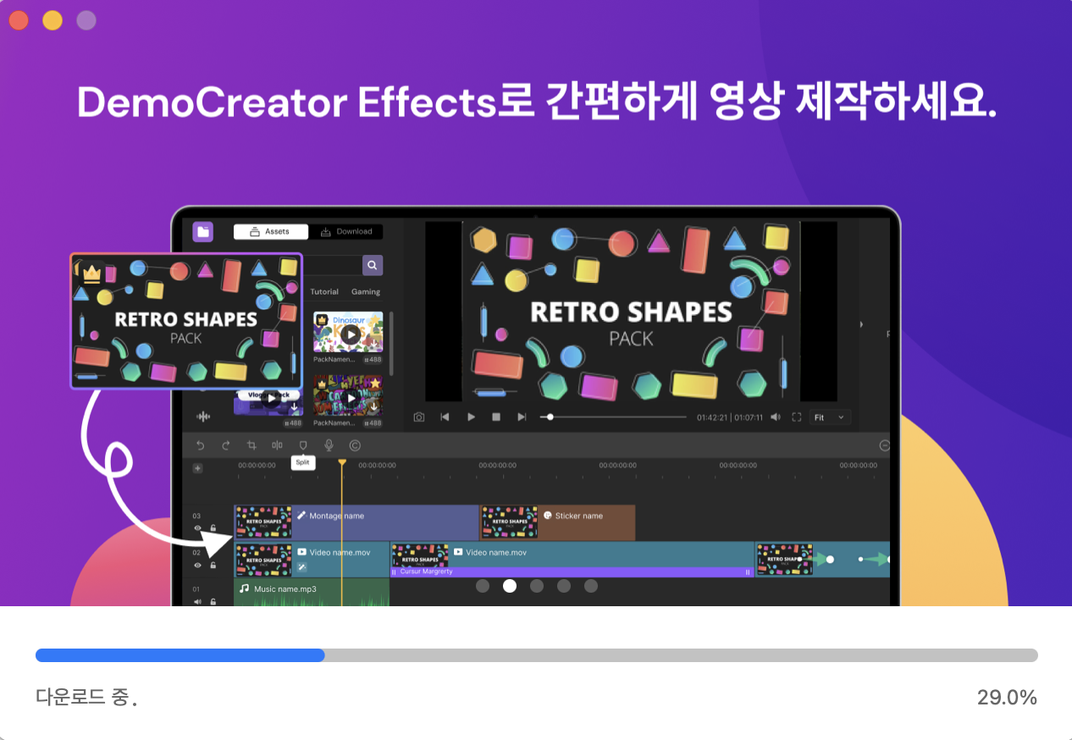Select the first carousel dot
Screen dimensions: 1072x740
click(483, 586)
